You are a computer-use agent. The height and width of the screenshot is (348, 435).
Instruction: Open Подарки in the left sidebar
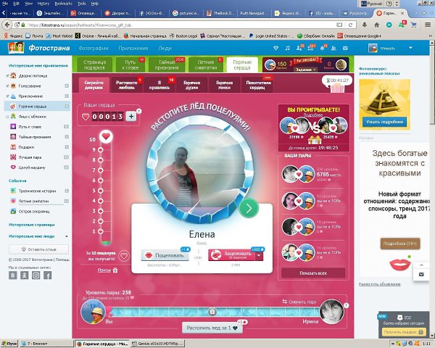26,146
